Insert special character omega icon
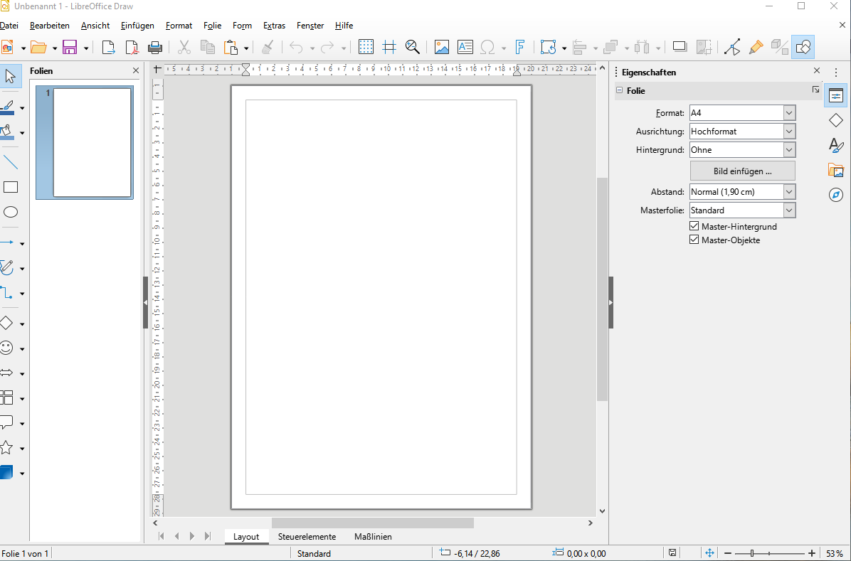 click(487, 47)
